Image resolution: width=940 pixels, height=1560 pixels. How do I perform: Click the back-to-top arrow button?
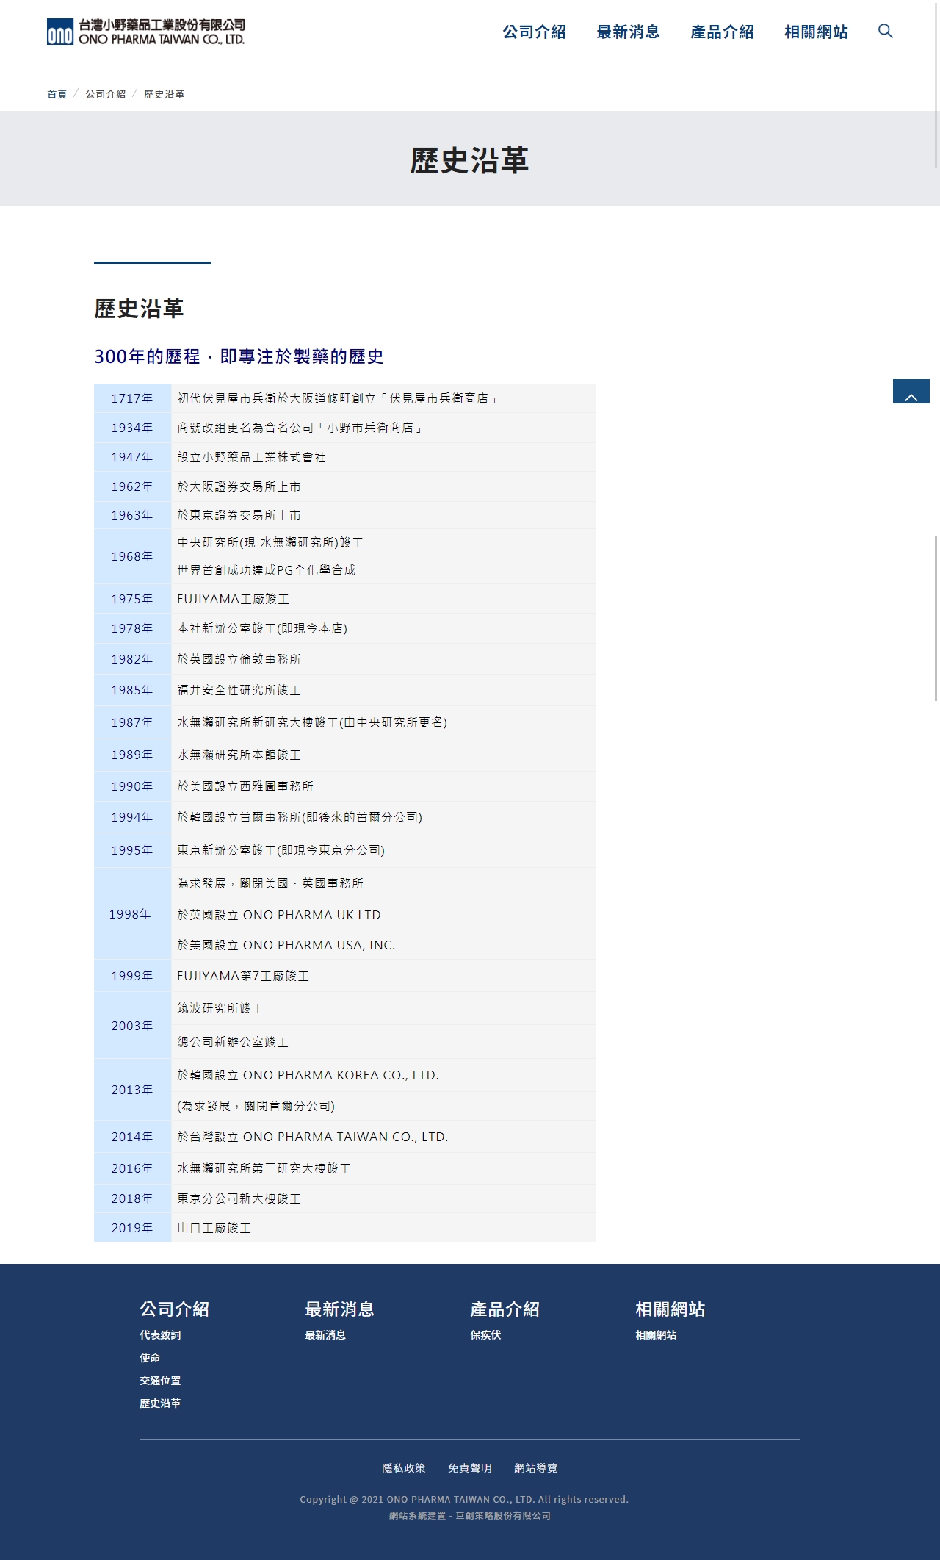point(911,391)
